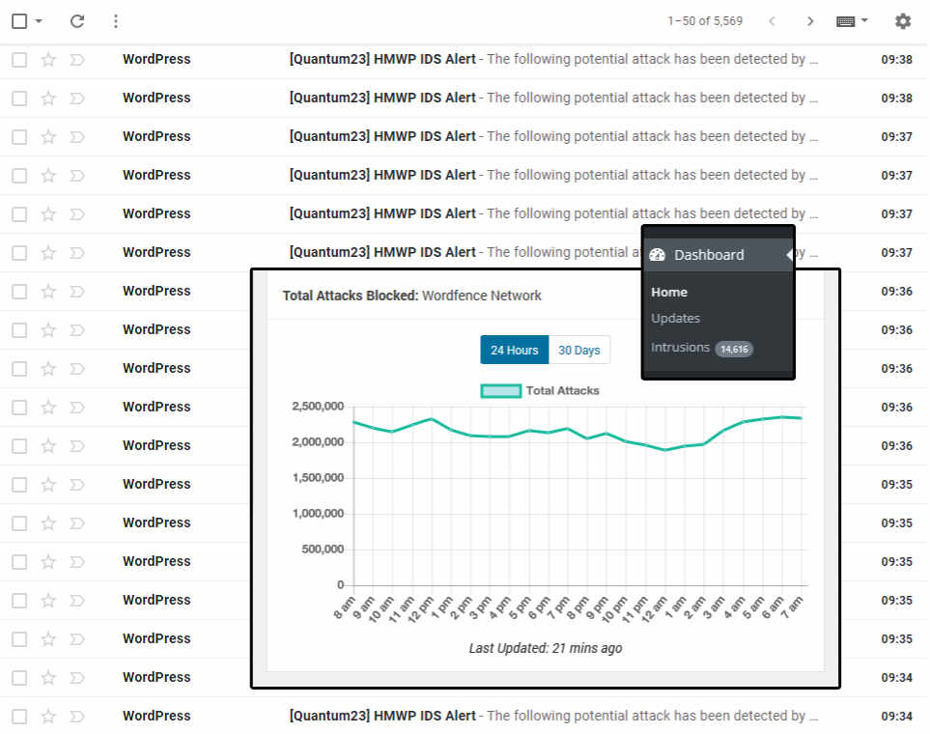Check the box for the first 09:35 WordPress email
The image size is (930, 734).
point(19,484)
